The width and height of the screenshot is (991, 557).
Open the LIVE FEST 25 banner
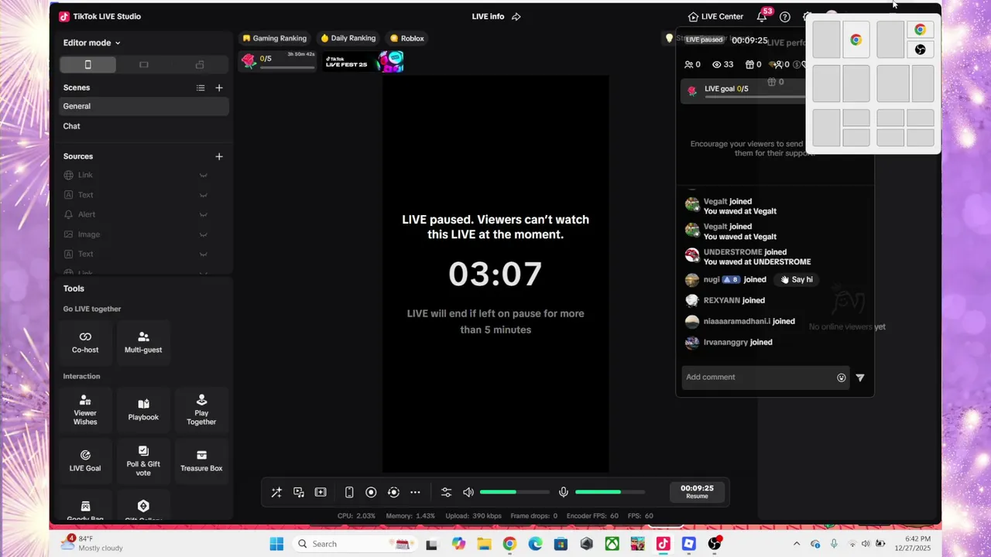point(364,61)
